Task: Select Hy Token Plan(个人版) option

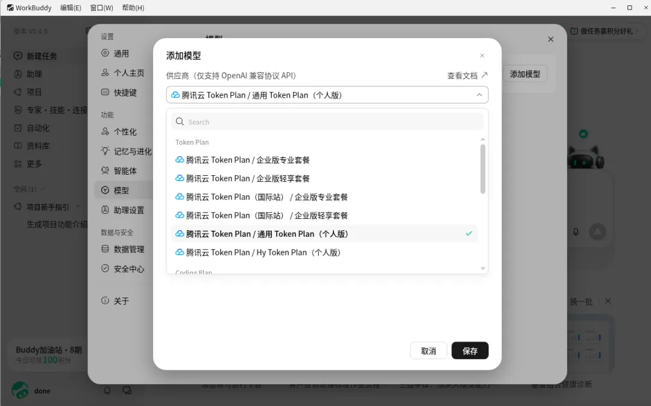Action: (324, 252)
